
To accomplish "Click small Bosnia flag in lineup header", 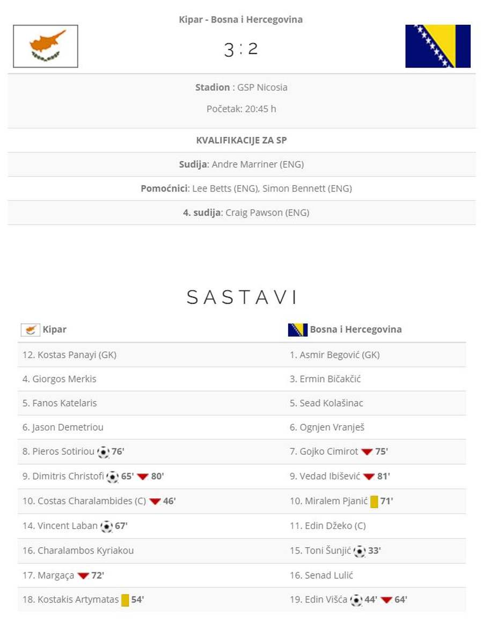I will point(297,330).
